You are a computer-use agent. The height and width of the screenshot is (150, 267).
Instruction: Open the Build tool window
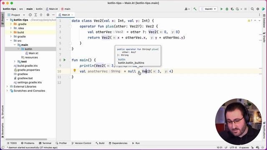click(100, 143)
